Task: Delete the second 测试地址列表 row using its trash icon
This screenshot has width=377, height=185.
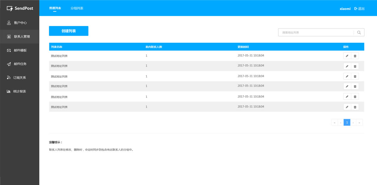Action: [x=355, y=66]
